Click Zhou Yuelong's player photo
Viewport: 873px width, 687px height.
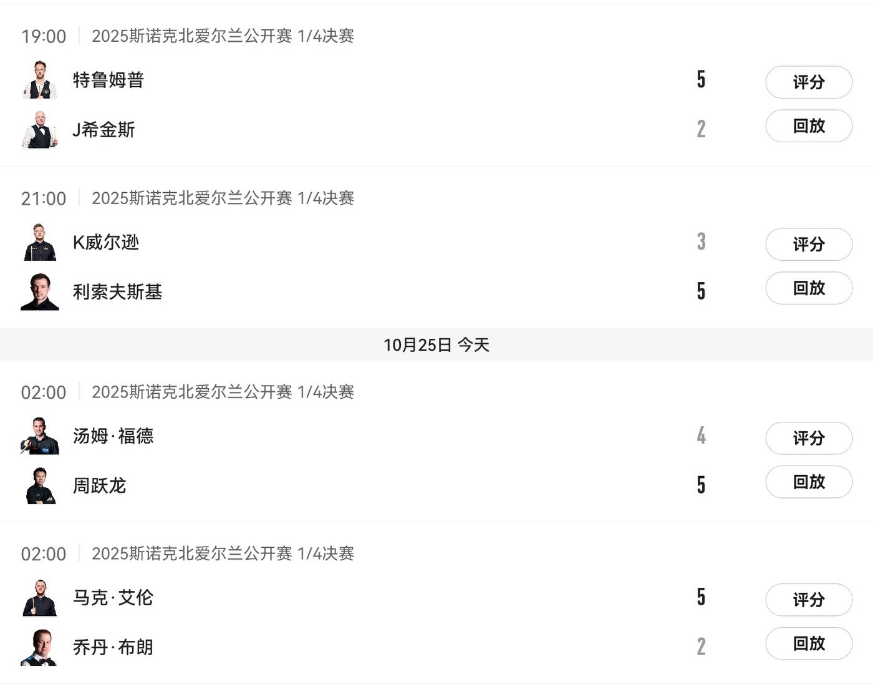point(40,485)
